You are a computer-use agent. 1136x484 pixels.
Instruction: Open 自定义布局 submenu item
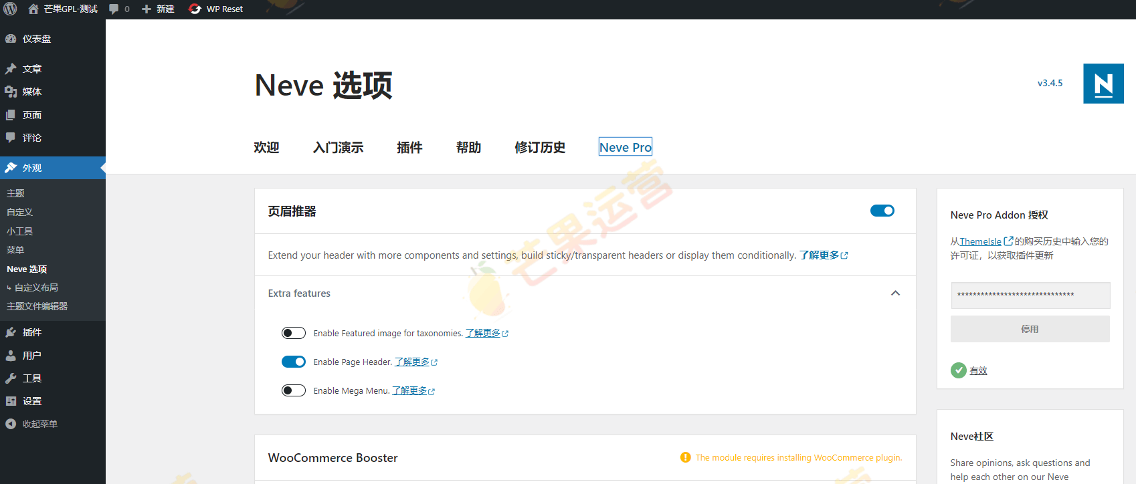pos(36,287)
